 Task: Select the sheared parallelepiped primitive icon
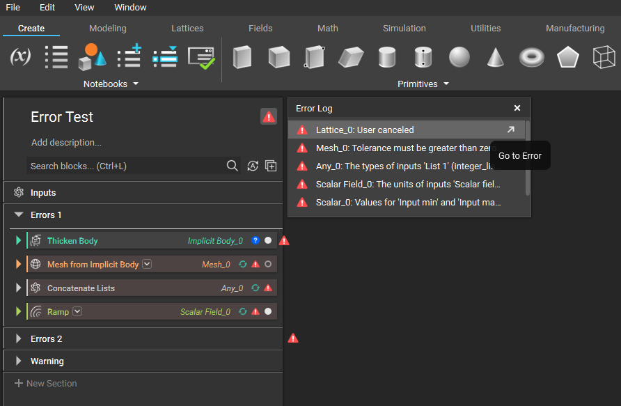click(351, 57)
